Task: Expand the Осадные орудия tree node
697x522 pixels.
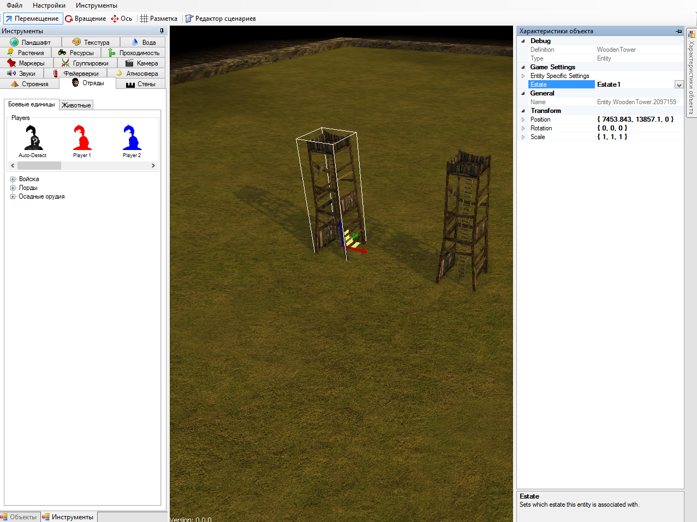Action: coord(13,196)
